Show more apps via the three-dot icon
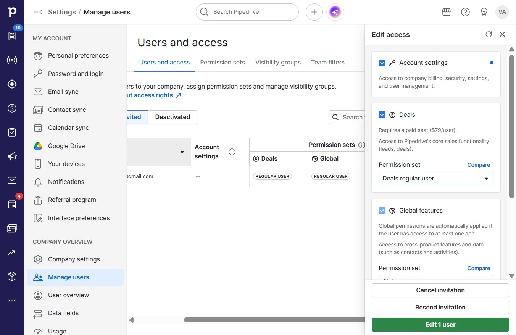This screenshot has width=516, height=335. coord(12,300)
